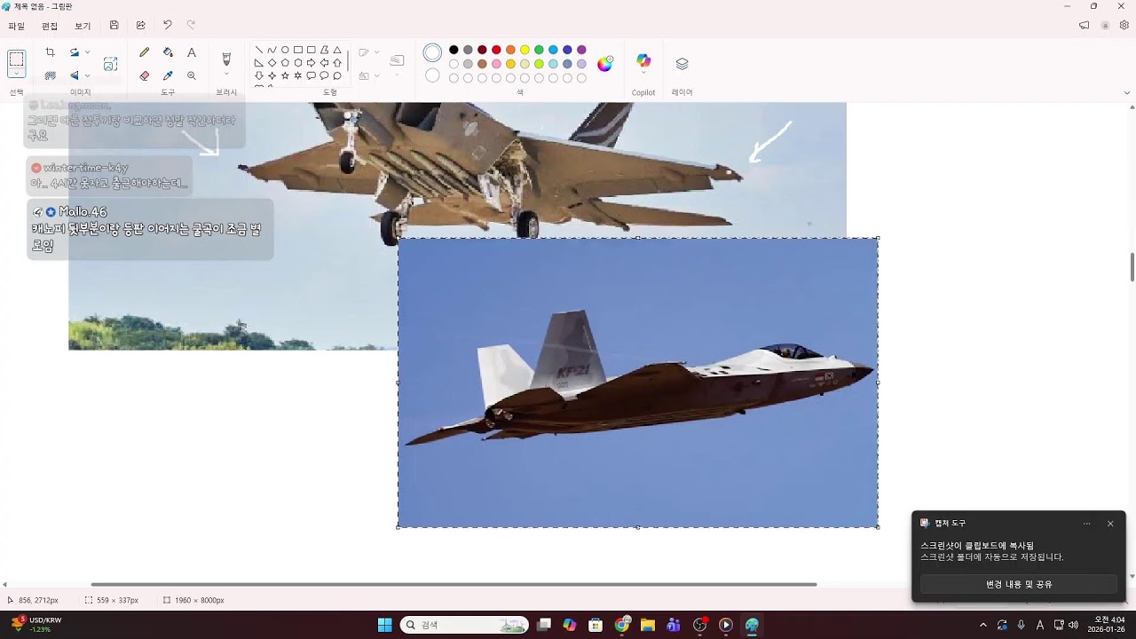Click the Share icon
The height and width of the screenshot is (639, 1136).
(140, 26)
